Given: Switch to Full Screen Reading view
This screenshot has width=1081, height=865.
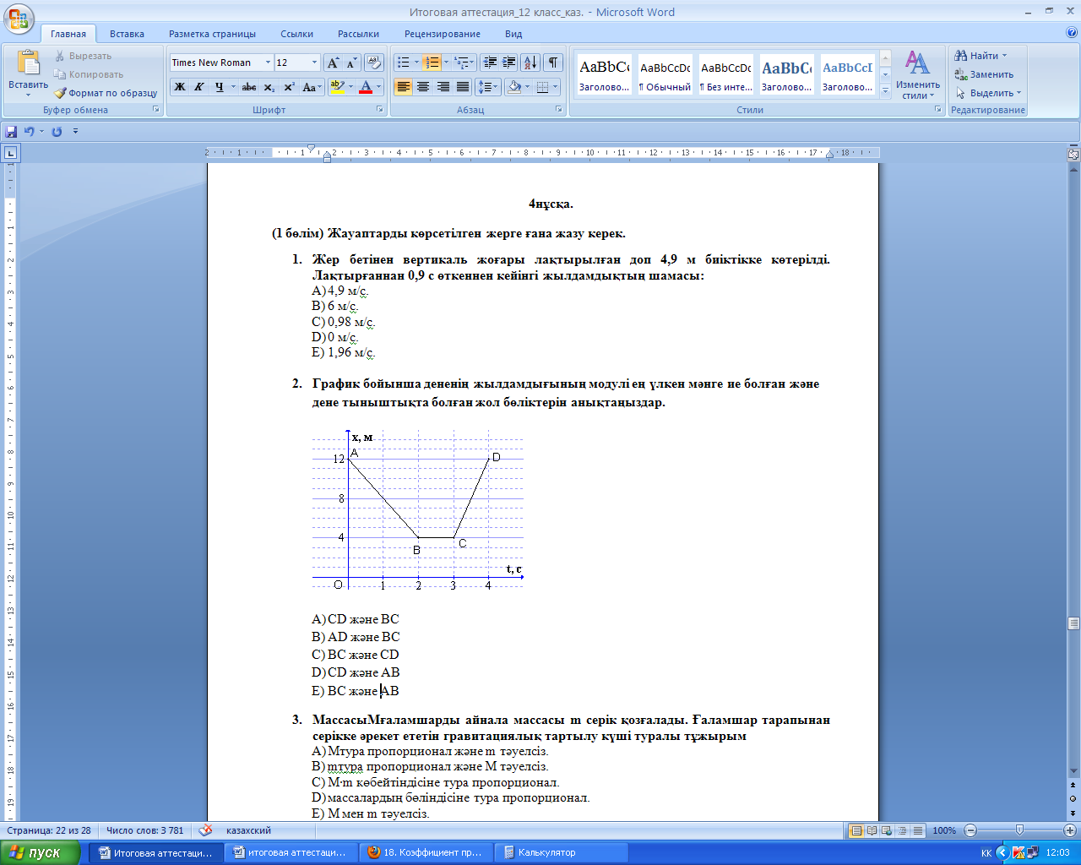Looking at the screenshot, I should coord(872,830).
